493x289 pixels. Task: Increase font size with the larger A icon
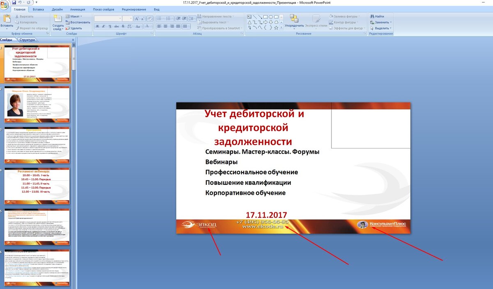pos(137,18)
